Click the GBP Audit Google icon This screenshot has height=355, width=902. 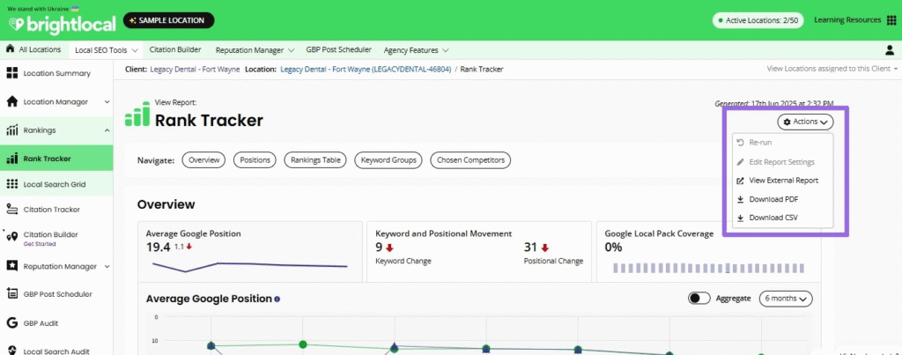pos(11,322)
